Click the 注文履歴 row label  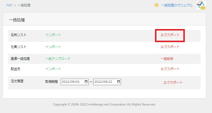tap(17, 81)
